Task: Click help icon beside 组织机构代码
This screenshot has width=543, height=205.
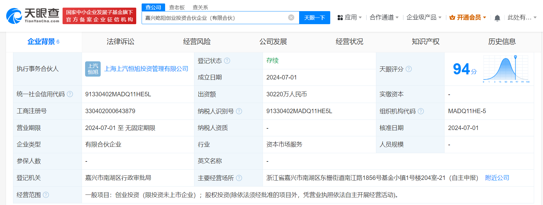Action: coord(421,111)
